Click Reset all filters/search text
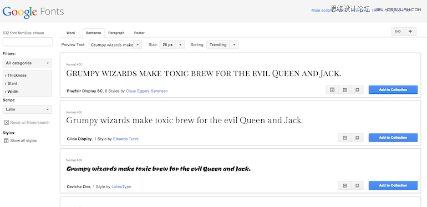Viewport: 427px width, 207px height. tap(30, 123)
